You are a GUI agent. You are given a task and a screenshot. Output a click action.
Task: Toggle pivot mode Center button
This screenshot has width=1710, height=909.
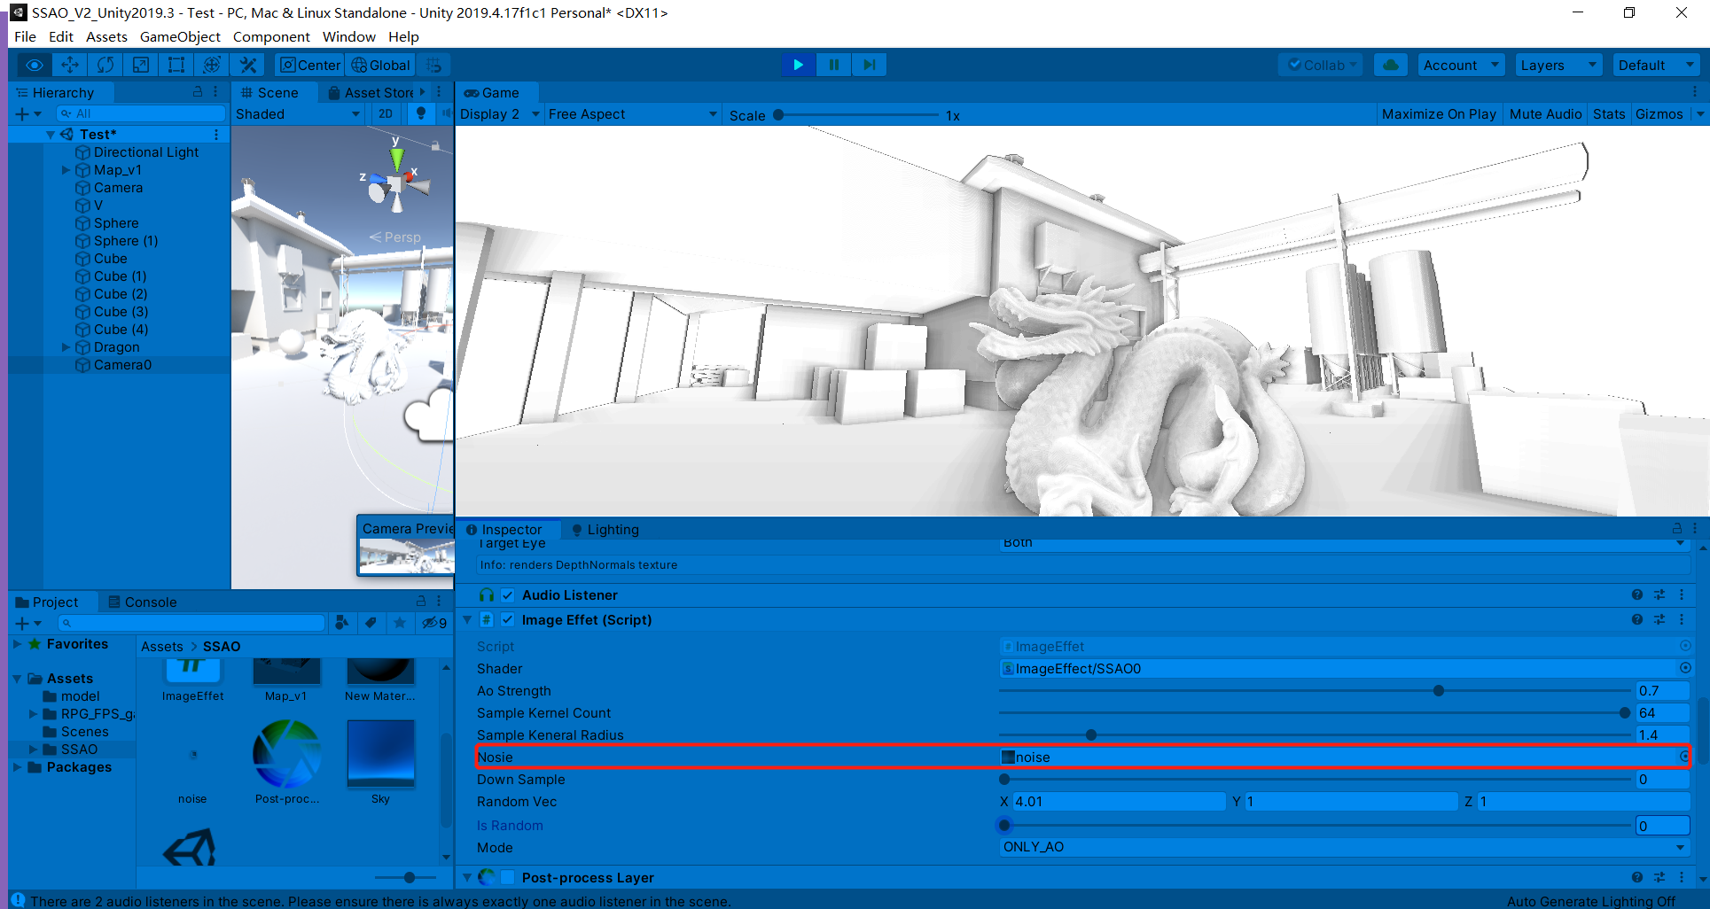point(310,65)
